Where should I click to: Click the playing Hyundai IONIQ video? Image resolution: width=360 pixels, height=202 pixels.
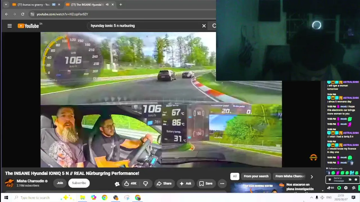pos(161,100)
